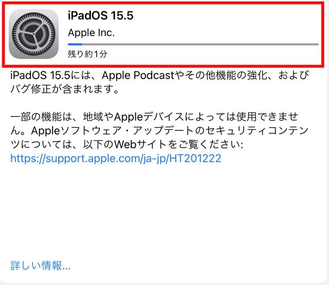The width and height of the screenshot is (329, 285).
Task: Click the gray unfilled part of progress bar
Action: pyautogui.click(x=200, y=44)
